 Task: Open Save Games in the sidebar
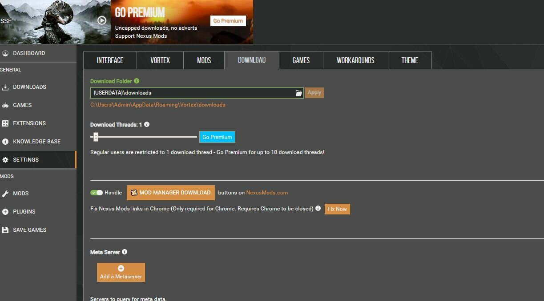click(x=38, y=230)
